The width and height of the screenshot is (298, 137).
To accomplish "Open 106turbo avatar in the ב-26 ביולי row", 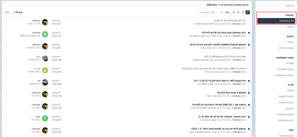I will point(45,106).
